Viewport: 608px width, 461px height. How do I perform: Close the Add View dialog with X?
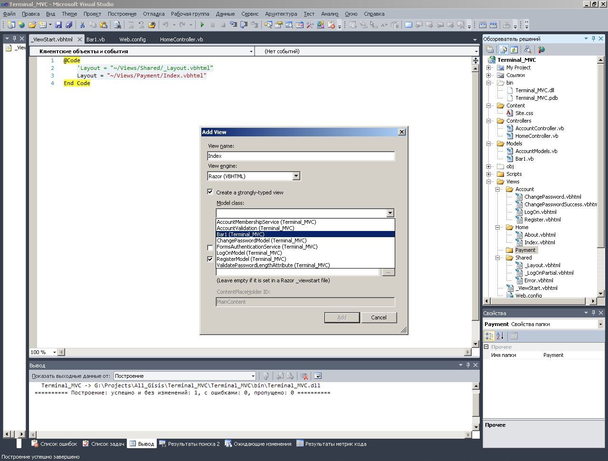[x=401, y=132]
